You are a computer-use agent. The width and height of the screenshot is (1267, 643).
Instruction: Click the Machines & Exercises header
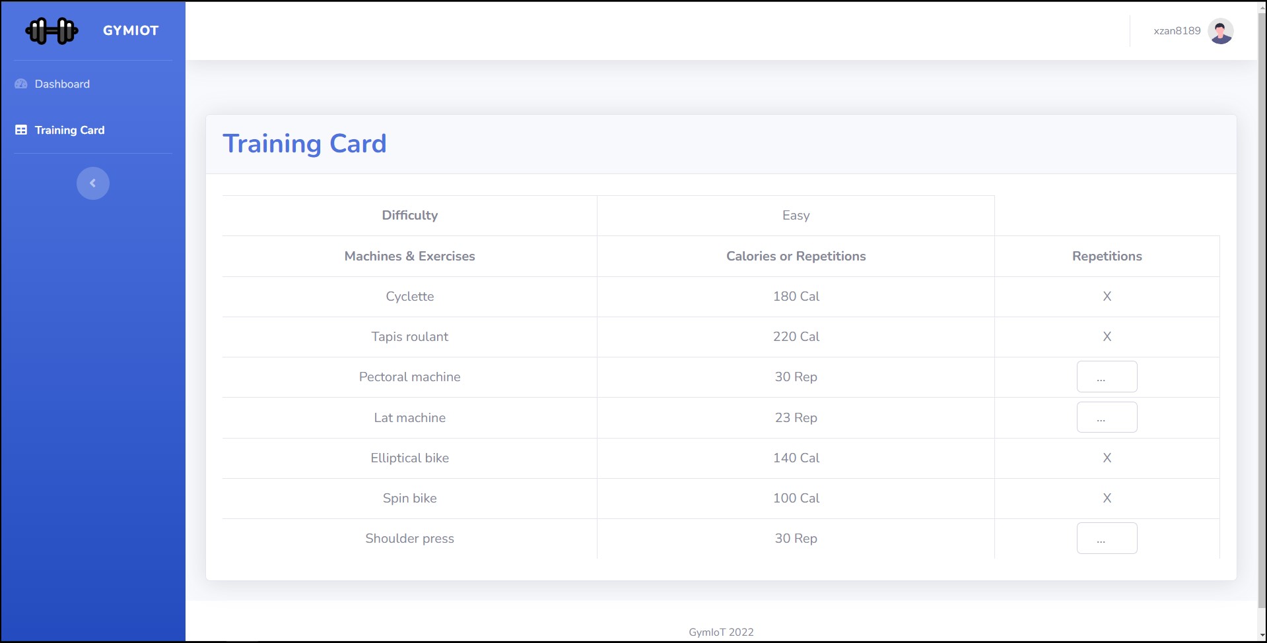pyautogui.click(x=410, y=256)
